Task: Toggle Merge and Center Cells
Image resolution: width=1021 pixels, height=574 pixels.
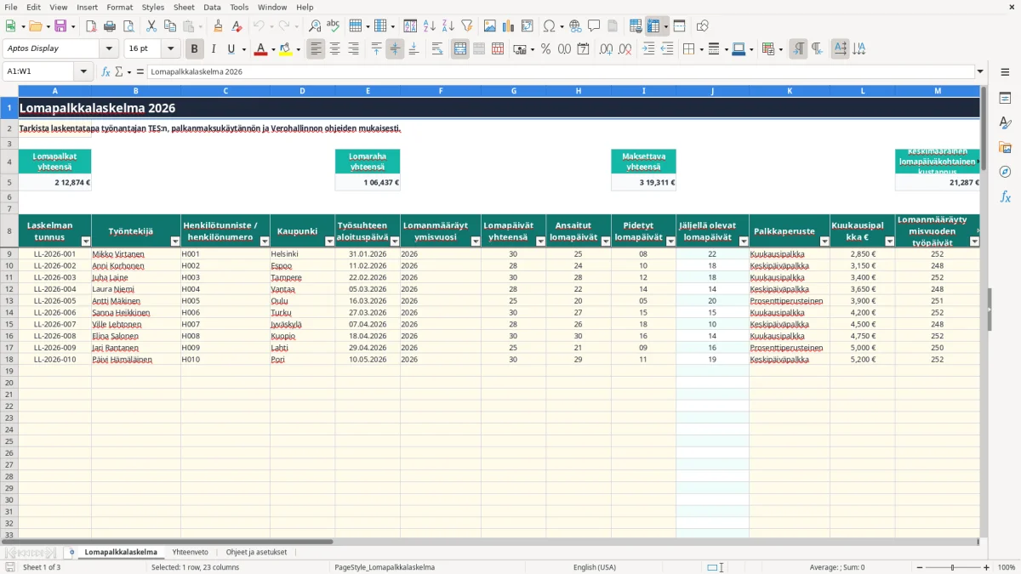Action: 460,49
